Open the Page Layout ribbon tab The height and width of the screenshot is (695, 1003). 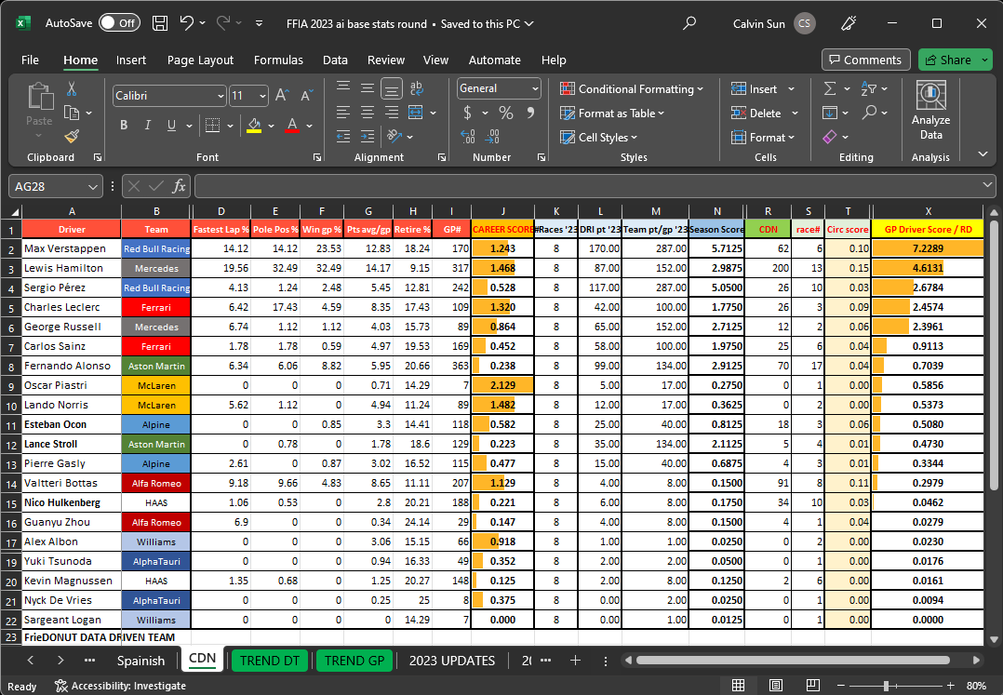tap(200, 60)
